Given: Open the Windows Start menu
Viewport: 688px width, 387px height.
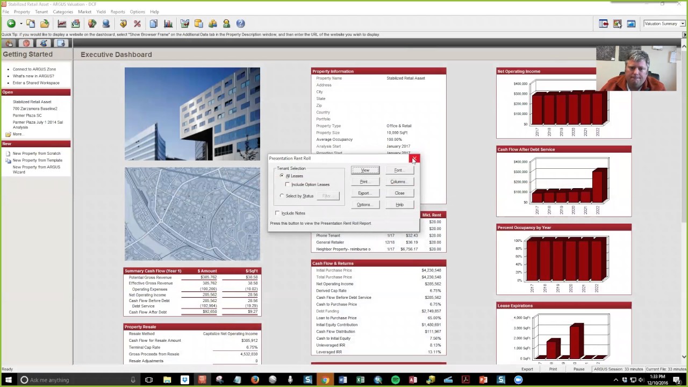Looking at the screenshot, I should (x=8, y=380).
